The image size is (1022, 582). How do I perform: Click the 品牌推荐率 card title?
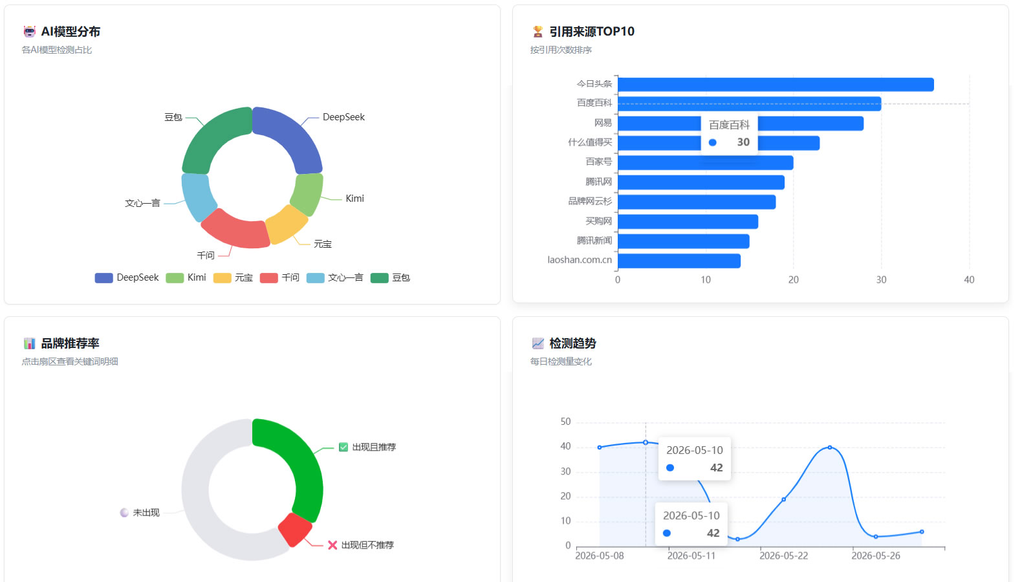click(70, 343)
